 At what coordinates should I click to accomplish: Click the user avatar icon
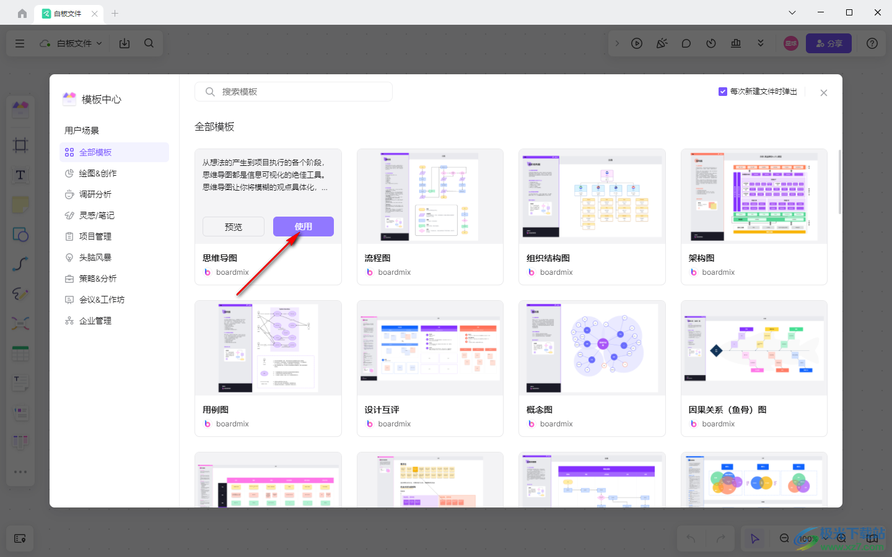click(x=791, y=43)
